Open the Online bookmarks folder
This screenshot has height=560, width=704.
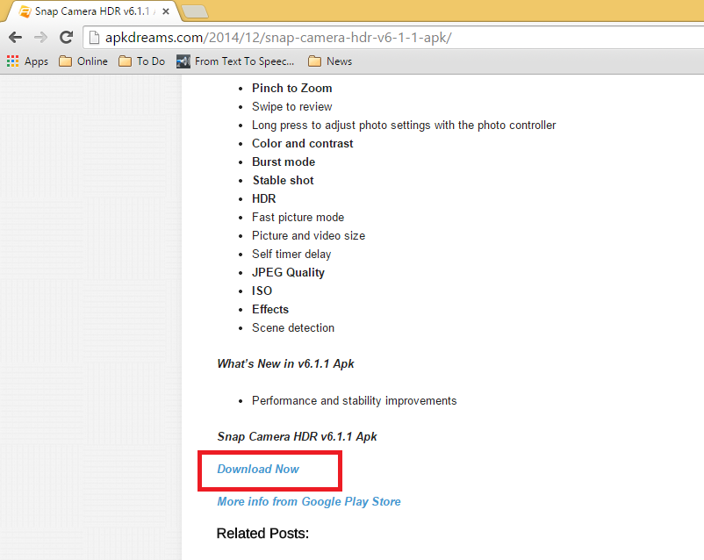pos(83,61)
